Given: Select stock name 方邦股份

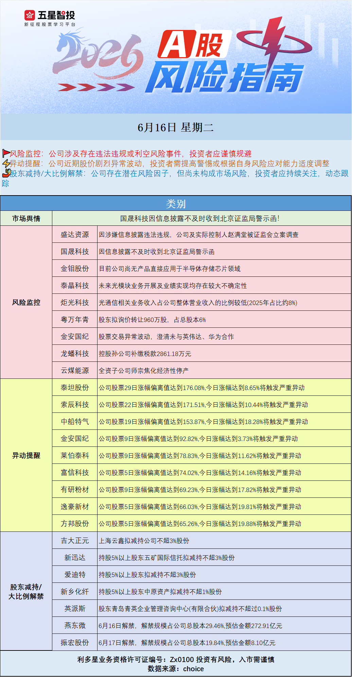Looking at the screenshot, I should click(75, 524).
